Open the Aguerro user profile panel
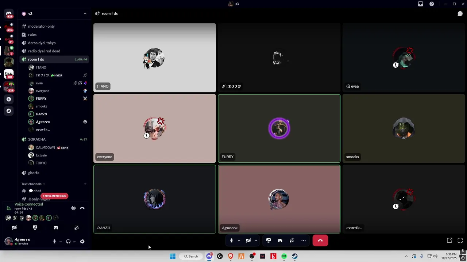 tap(22, 241)
